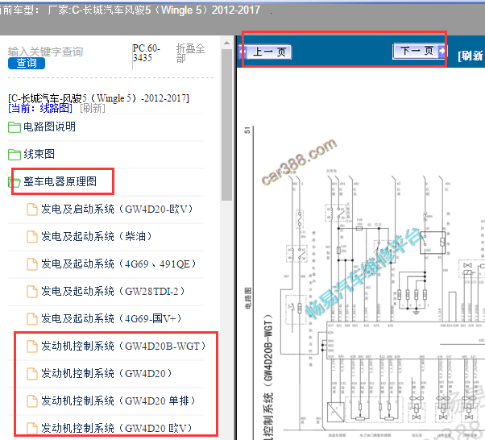Click the GW4D20B-WGT circuit diagram image
Image resolution: width=485 pixels, height=440 pixels.
(x=364, y=281)
